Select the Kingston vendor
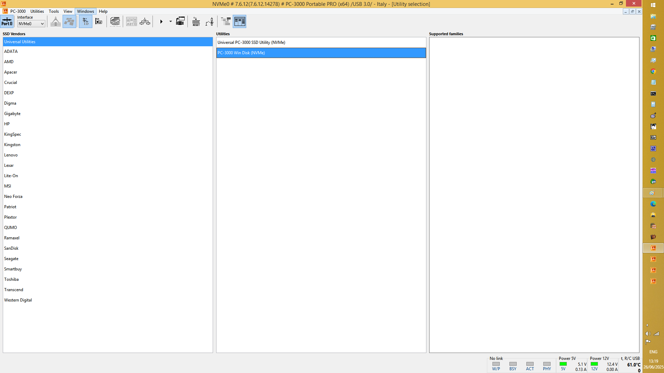Screen dimensions: 664x373 pyautogui.click(x=108, y=145)
